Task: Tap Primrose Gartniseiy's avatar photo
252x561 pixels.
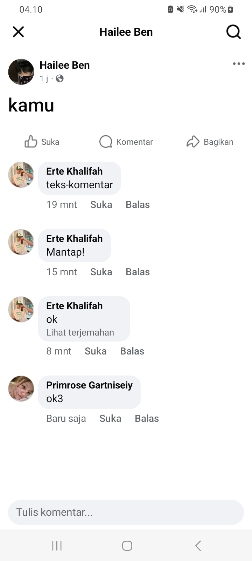Action: [21, 389]
